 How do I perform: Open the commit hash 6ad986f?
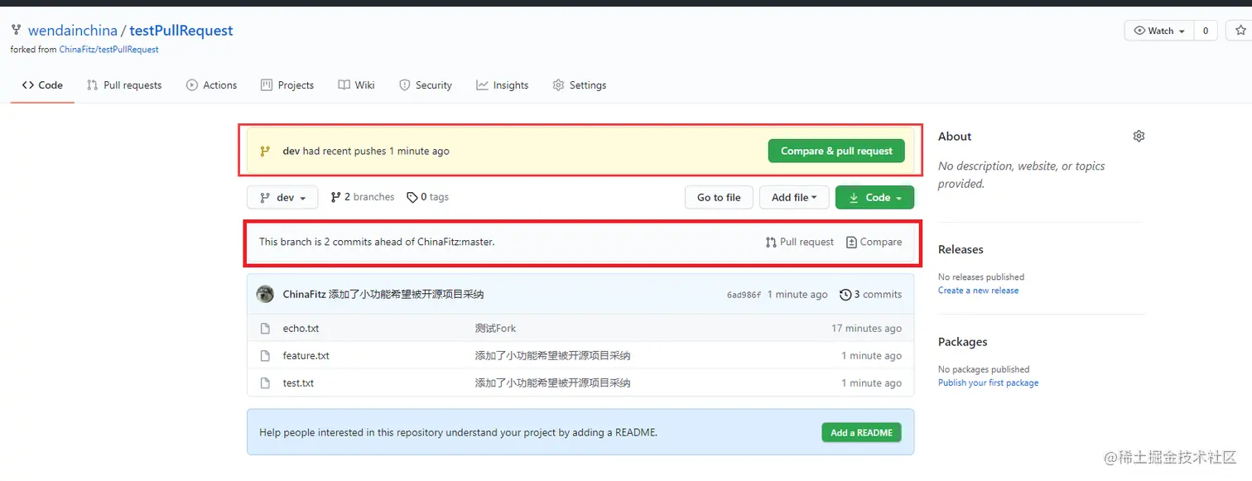pyautogui.click(x=744, y=295)
